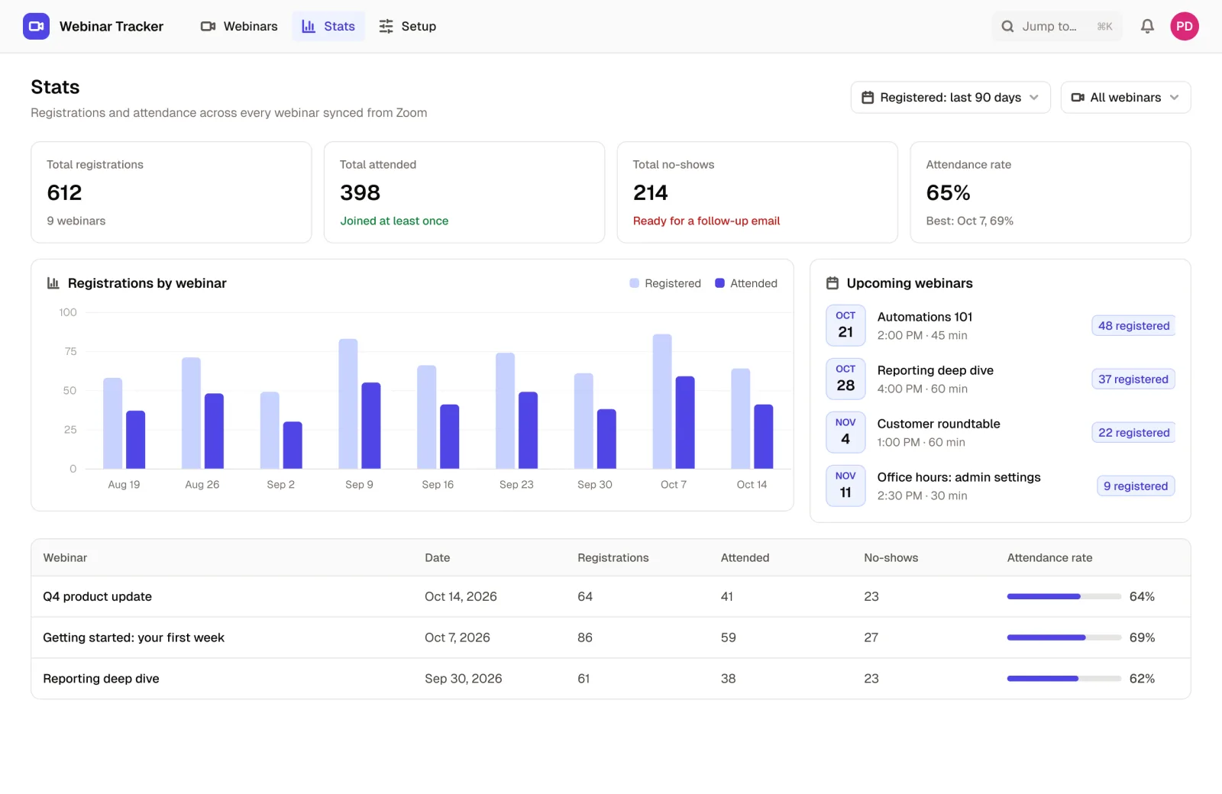This screenshot has height=794, width=1222.
Task: Click the Oct 7 Registered bar
Action: pyautogui.click(x=662, y=402)
